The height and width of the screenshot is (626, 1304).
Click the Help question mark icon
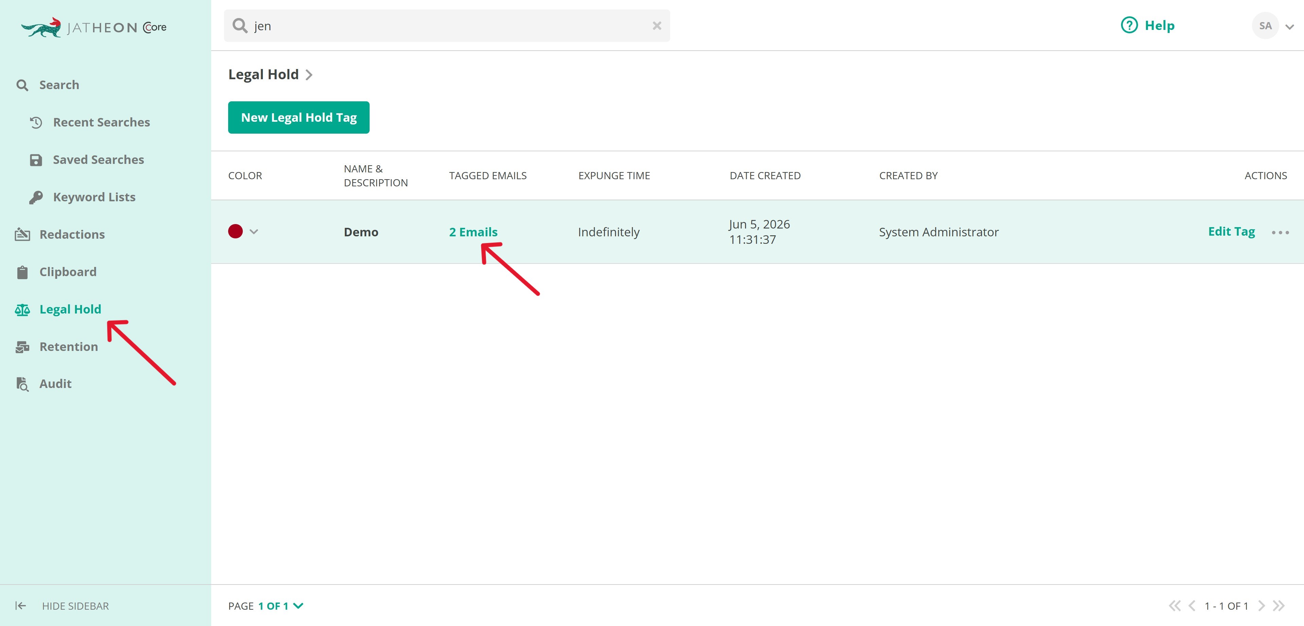tap(1129, 25)
